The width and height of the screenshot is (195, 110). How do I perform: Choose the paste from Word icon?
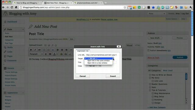(x=66, y=54)
